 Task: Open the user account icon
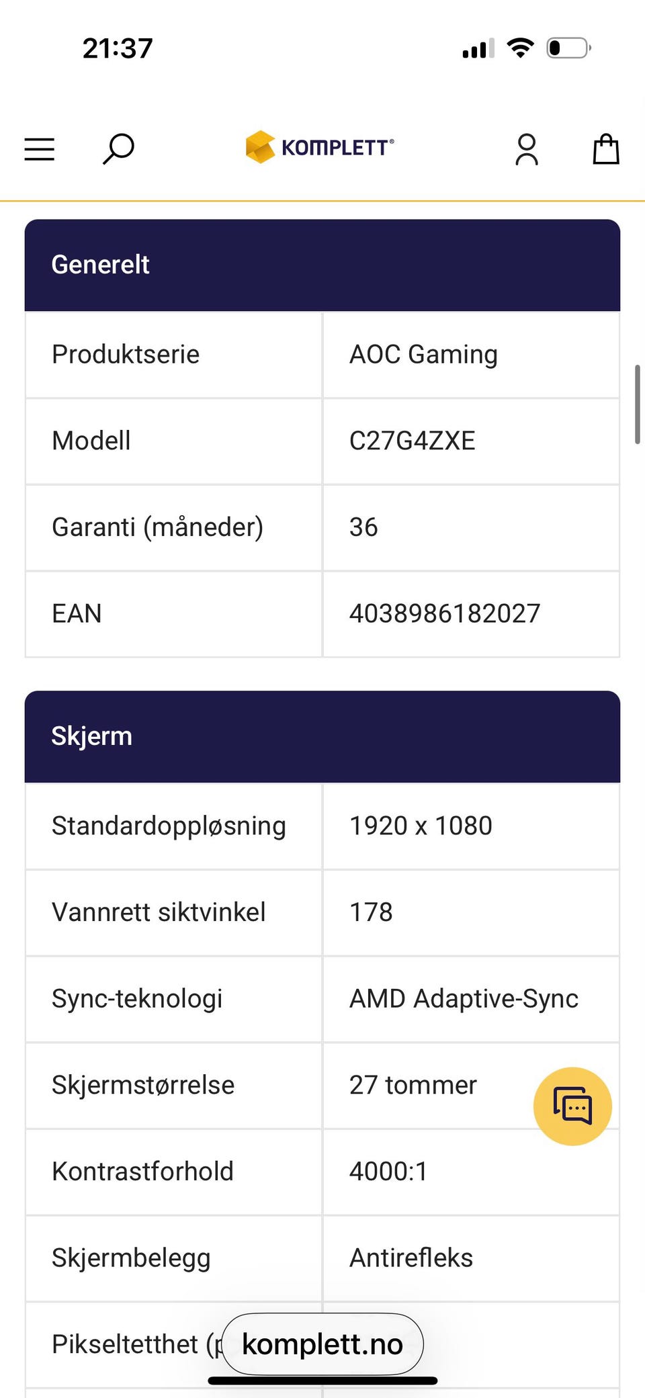[527, 149]
